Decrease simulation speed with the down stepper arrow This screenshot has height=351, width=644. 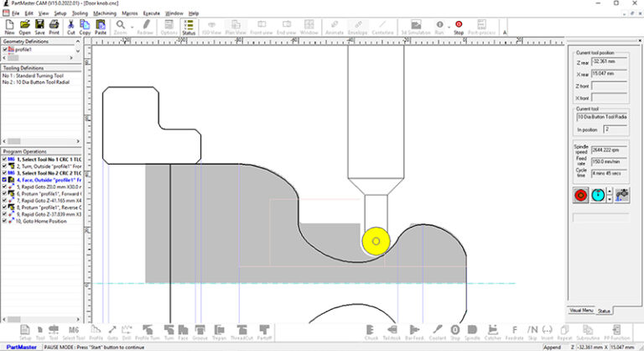pyautogui.click(x=610, y=199)
